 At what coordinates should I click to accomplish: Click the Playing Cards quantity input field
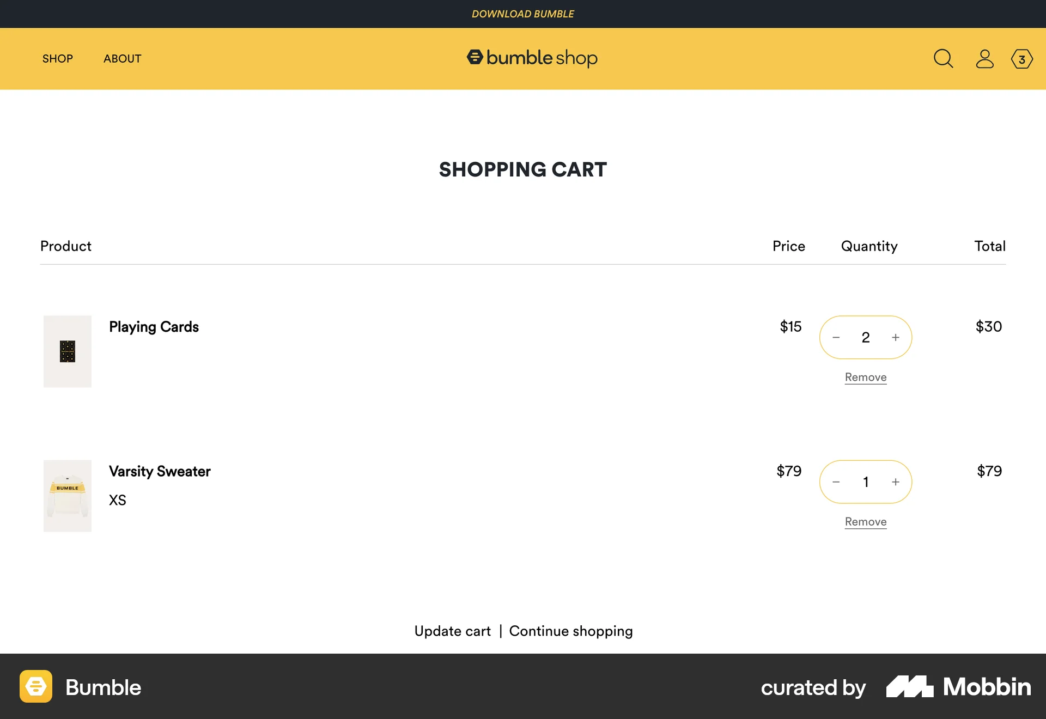pyautogui.click(x=865, y=337)
